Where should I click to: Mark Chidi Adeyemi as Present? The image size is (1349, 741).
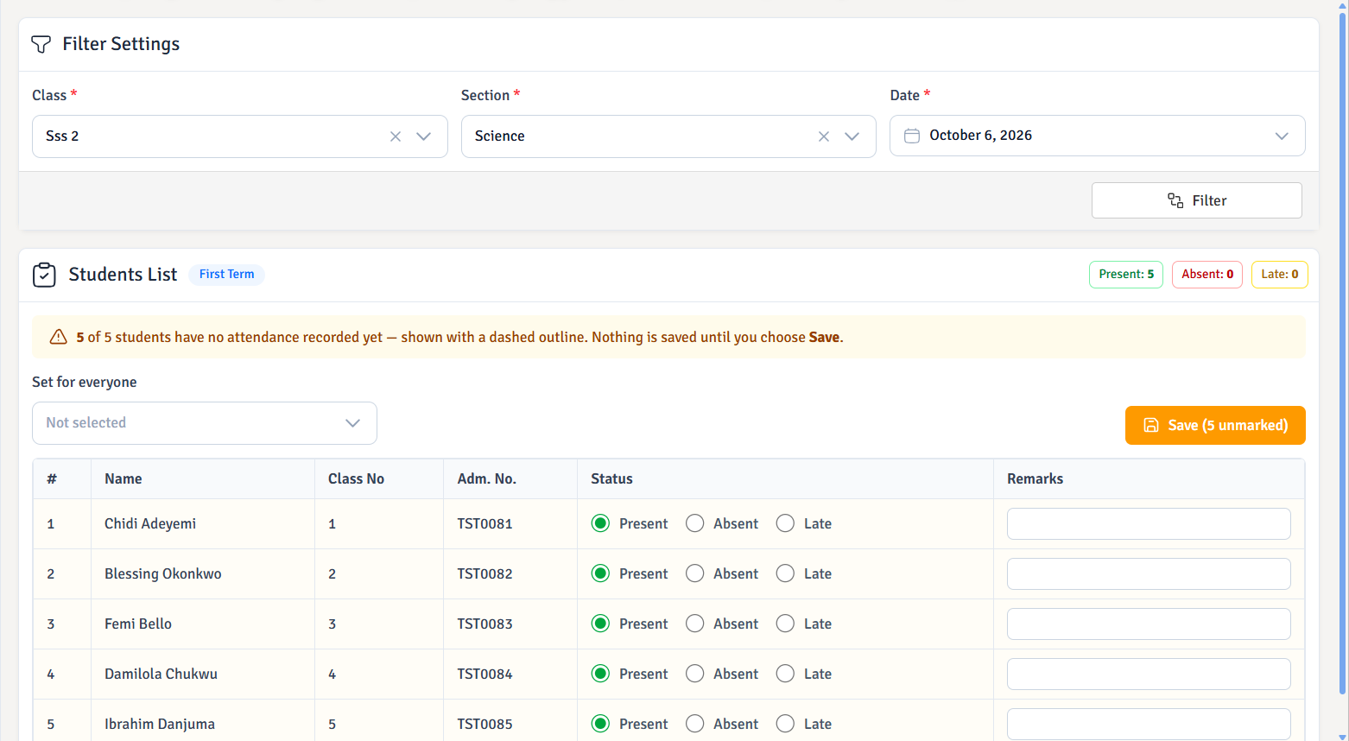coord(601,523)
